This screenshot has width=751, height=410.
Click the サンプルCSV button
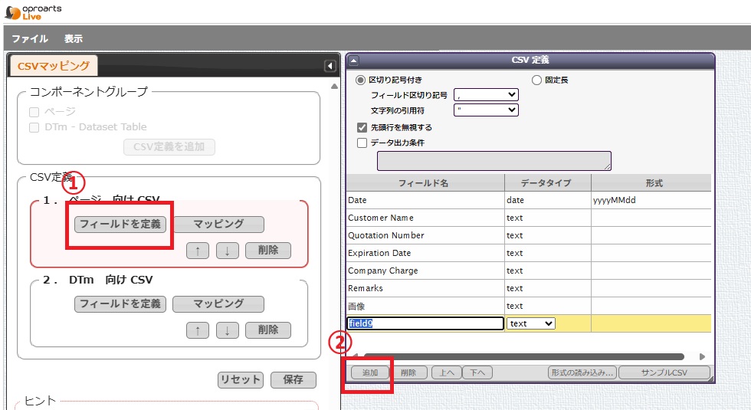click(x=664, y=373)
